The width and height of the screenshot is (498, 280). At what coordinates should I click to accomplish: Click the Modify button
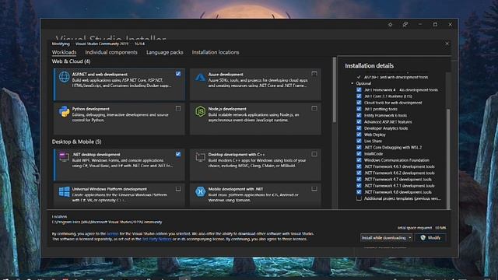point(430,238)
